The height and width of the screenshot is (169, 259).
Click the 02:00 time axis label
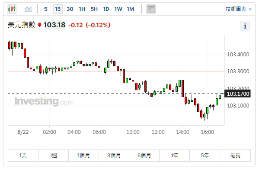[49, 132]
